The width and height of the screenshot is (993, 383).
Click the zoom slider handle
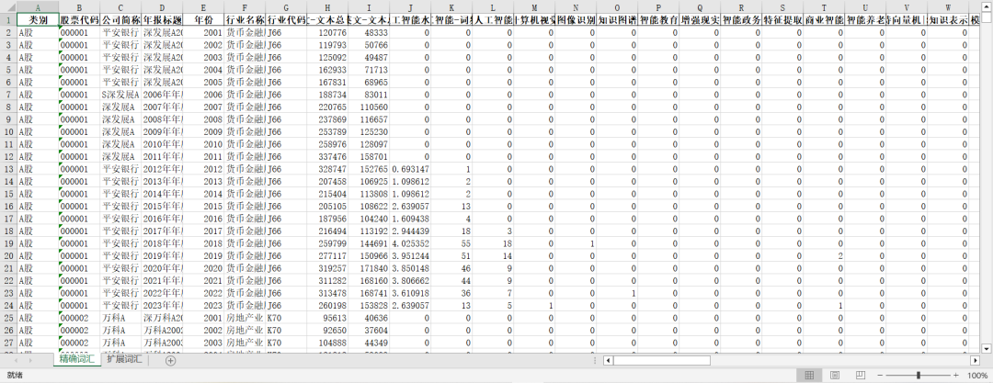pos(919,376)
